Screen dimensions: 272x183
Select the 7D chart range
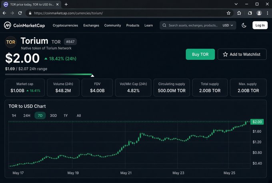point(40,115)
